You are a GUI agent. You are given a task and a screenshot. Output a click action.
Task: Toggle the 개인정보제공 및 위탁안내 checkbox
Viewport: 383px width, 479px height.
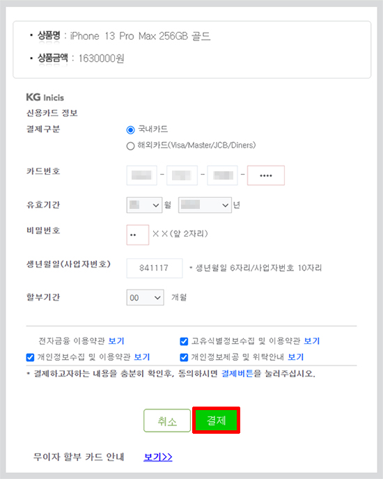pos(184,357)
